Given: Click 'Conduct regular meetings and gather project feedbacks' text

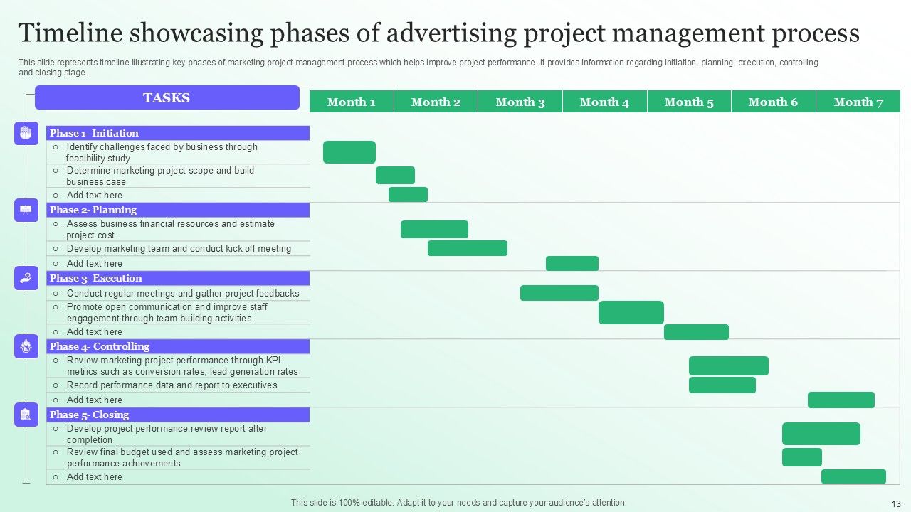Looking at the screenshot, I should 183,293.
